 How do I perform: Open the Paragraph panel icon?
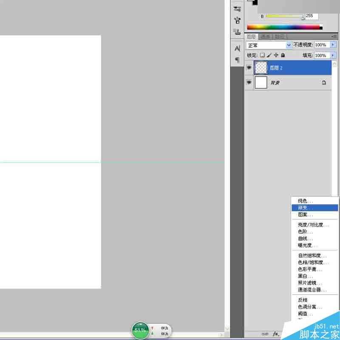237,59
